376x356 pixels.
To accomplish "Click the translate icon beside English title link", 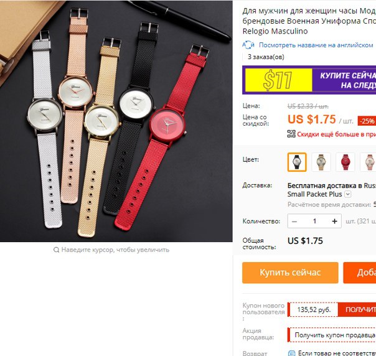I will [248, 45].
